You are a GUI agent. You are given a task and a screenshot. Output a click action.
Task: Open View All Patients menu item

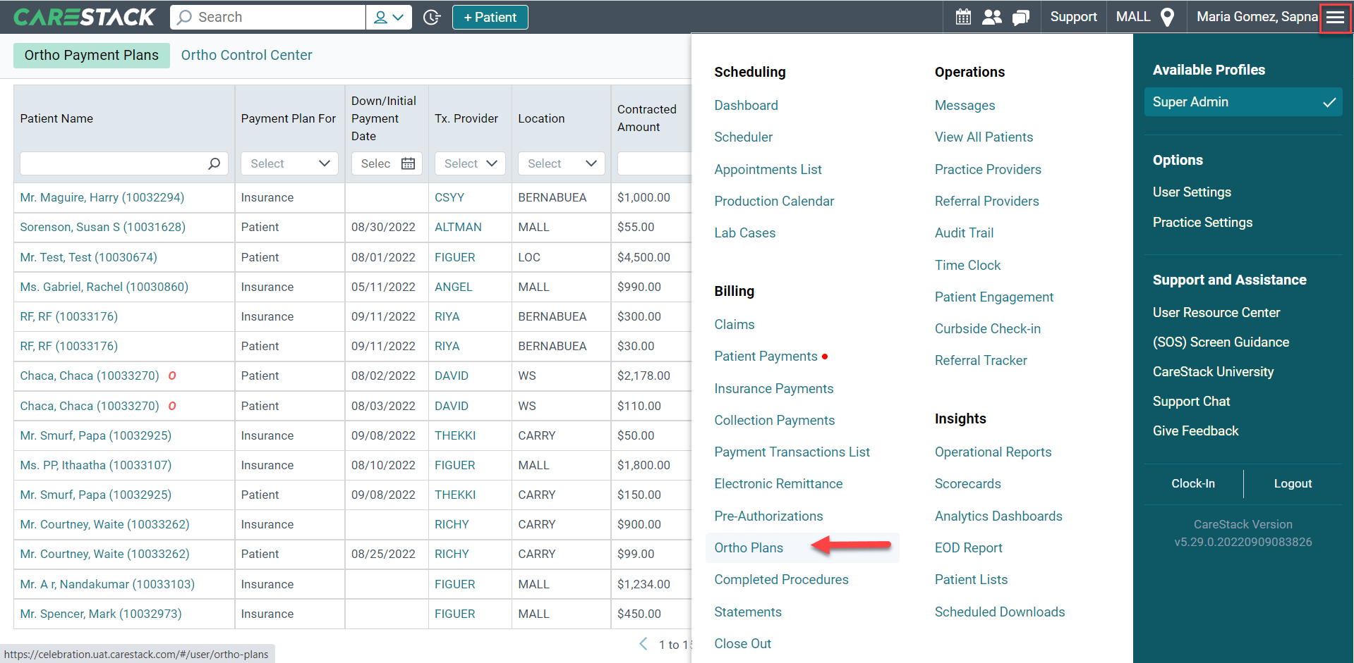click(984, 137)
